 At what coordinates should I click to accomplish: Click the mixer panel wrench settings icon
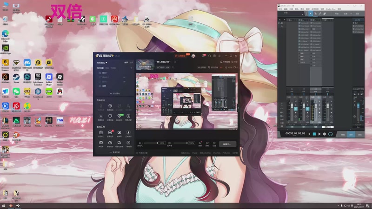click(x=284, y=20)
